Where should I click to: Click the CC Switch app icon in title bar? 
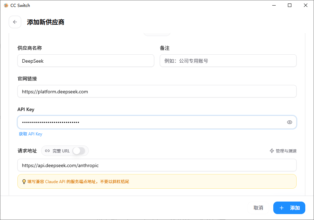tap(6, 6)
